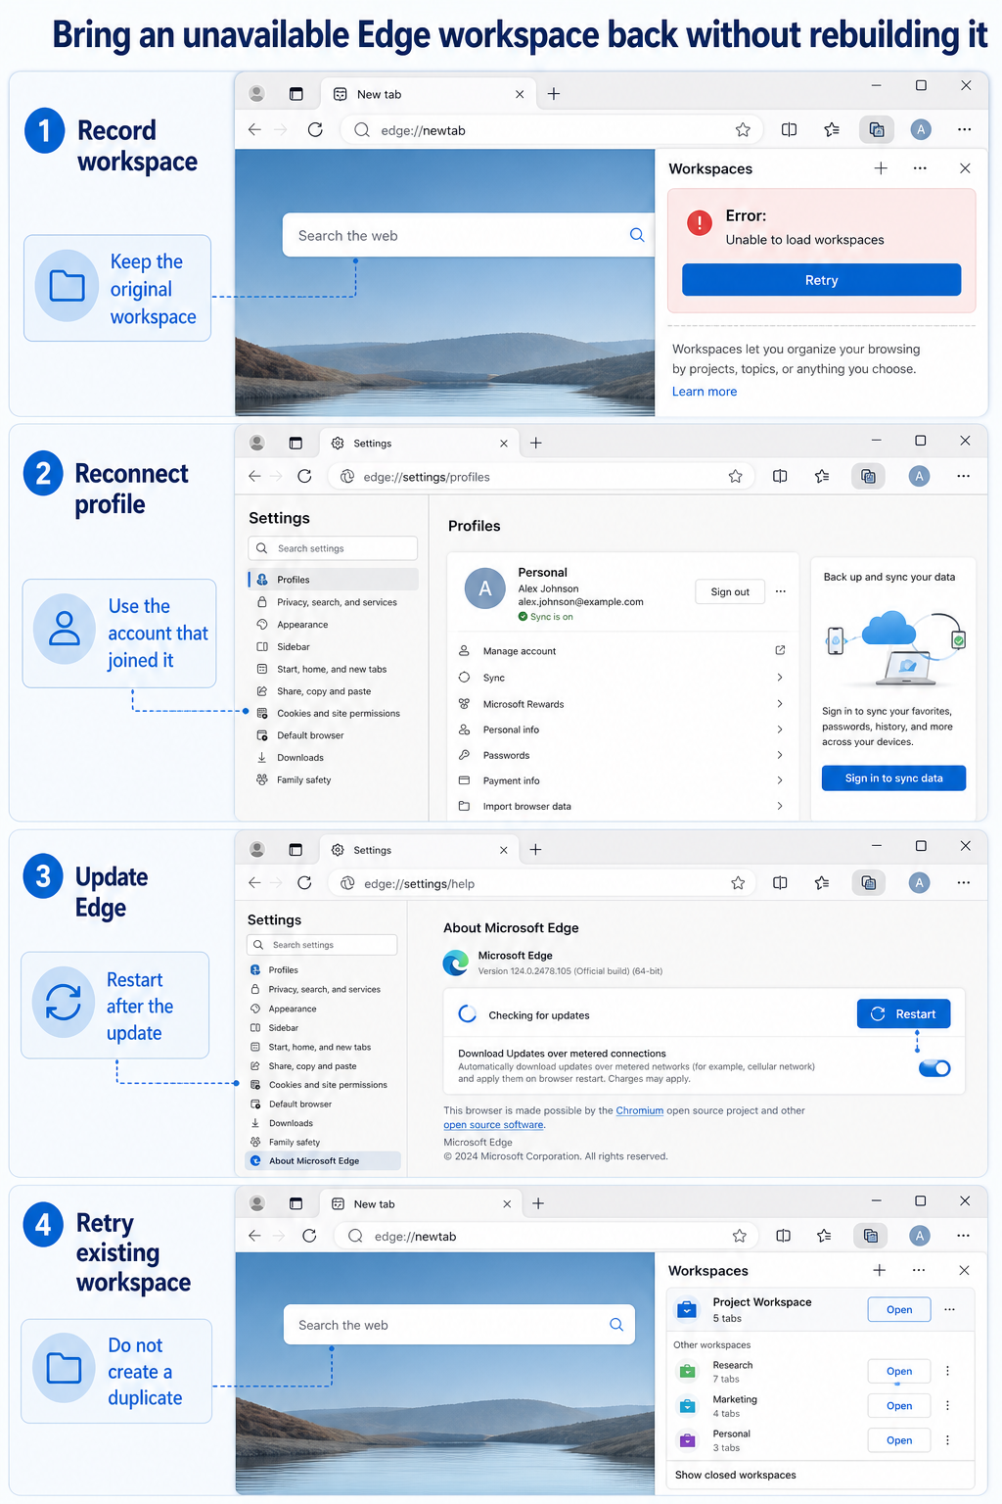This screenshot has height=1504, width=1002.
Task: Open Cookies and site permissions in the profiles window sidebar
Action: [333, 714]
